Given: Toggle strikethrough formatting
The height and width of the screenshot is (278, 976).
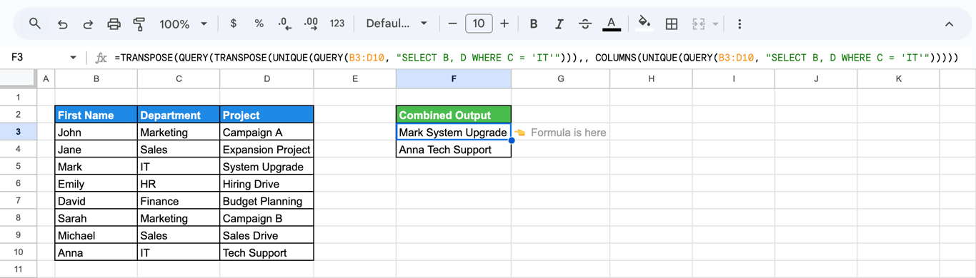Looking at the screenshot, I should coord(585,24).
